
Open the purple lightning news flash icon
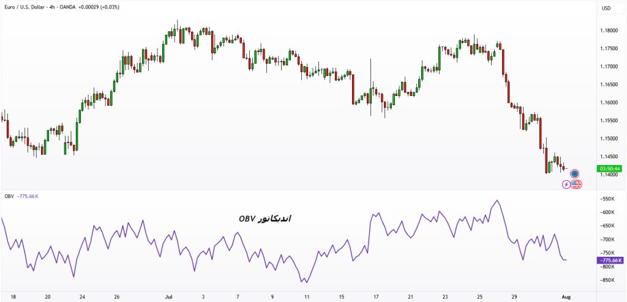(566, 185)
